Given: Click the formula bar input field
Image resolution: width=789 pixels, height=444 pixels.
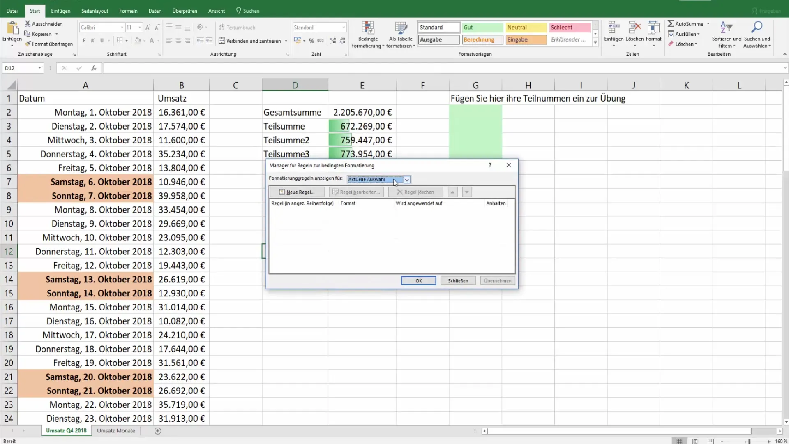Looking at the screenshot, I should pos(442,68).
